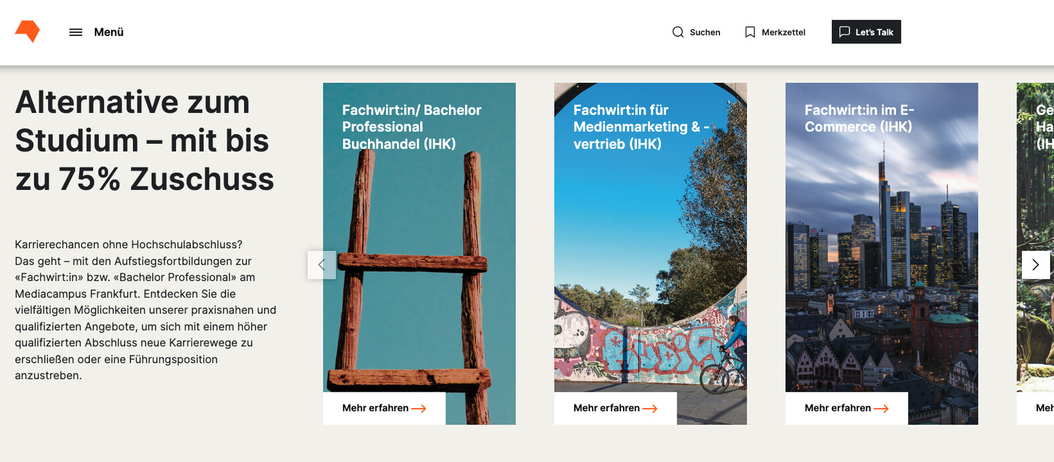Click the orange arrow on the Medienmarketing card
The image size is (1054, 462).
pos(650,409)
